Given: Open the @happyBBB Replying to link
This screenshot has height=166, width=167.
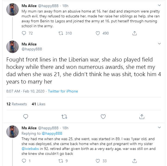Looking at the screenshot, I should [x=52, y=133].
